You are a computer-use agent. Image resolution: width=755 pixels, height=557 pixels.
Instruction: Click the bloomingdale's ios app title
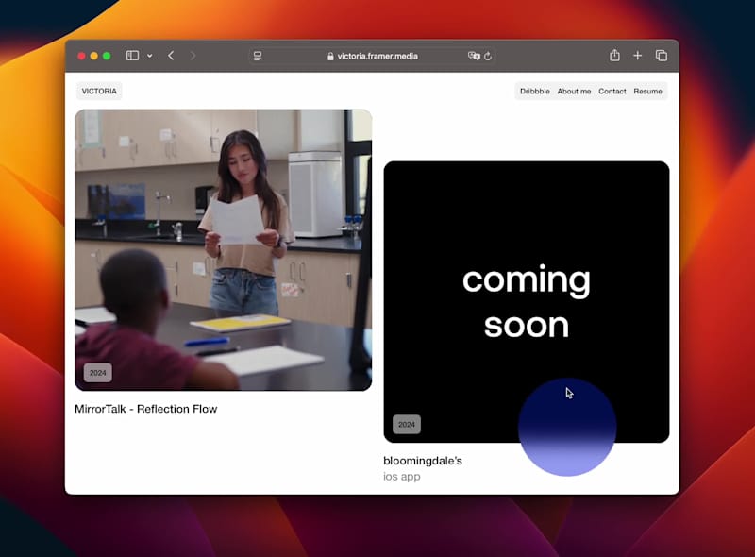423,461
